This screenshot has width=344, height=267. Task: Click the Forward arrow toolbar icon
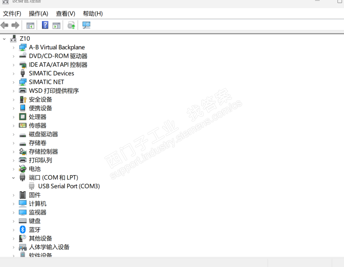(x=15, y=25)
